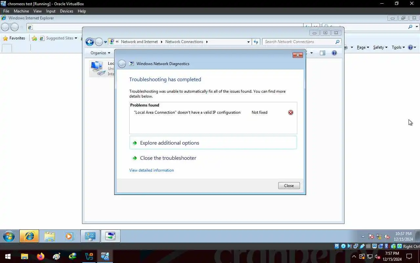Screen dimensions: 420x263
Task: Click the search magnifier in explorer window
Action: (337, 42)
